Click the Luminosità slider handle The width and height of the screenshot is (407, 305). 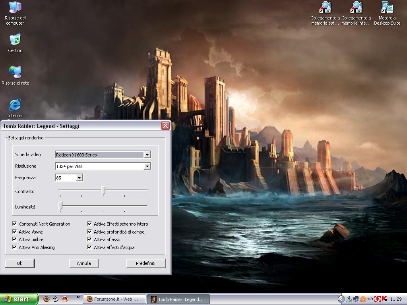pyautogui.click(x=60, y=206)
